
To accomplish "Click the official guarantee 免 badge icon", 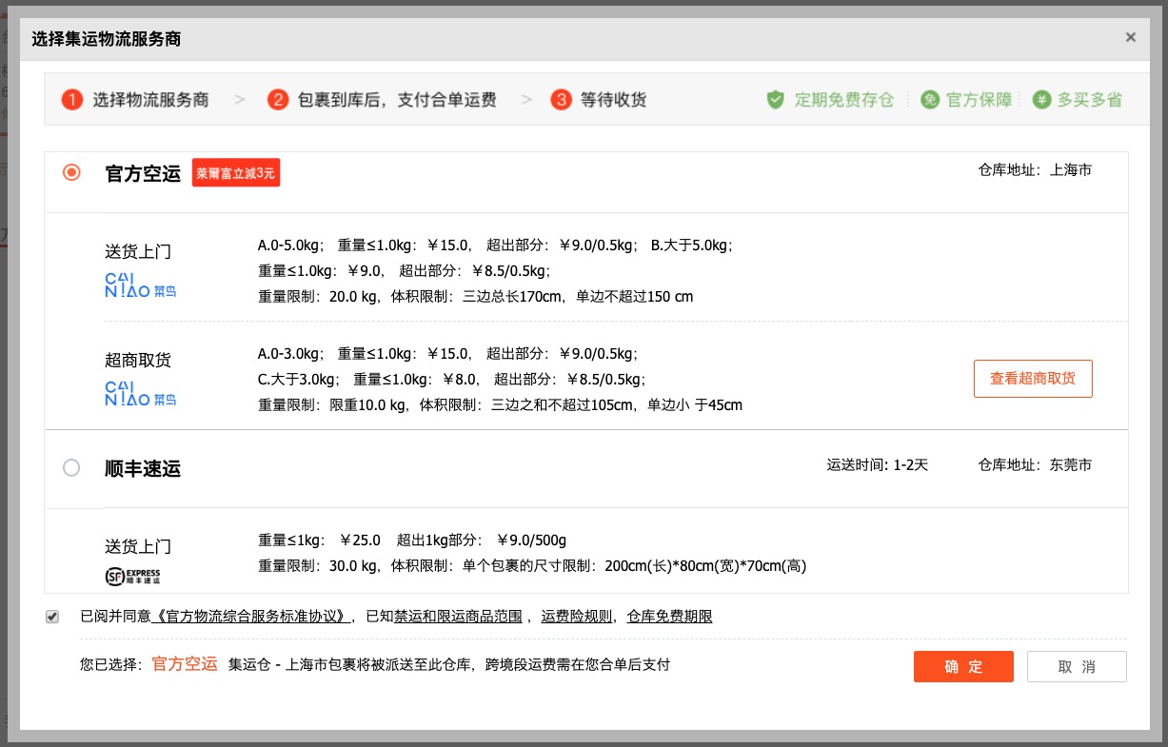I will [929, 100].
